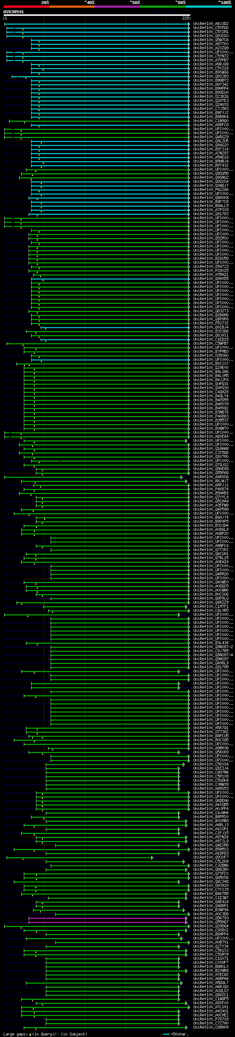This screenshot has width=235, height=1037.
Task: Open hit UniRef100_Q93XG0
Action: pyautogui.click(x=211, y=36)
